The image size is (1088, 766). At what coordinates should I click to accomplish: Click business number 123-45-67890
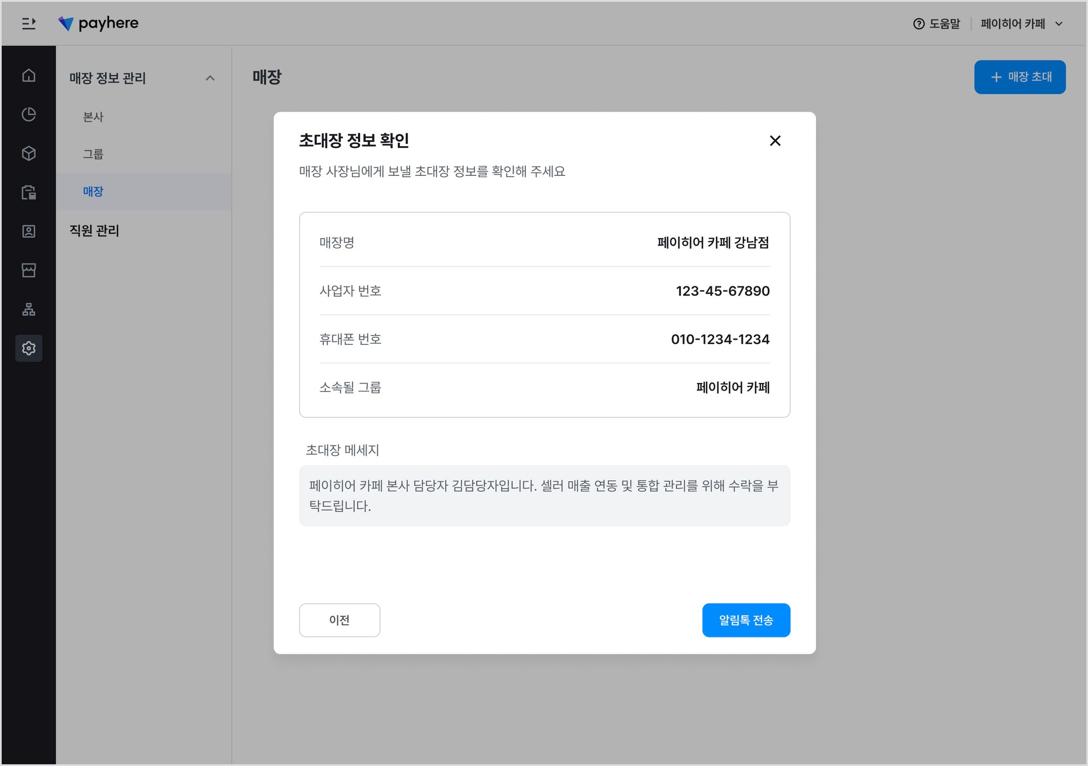pyautogui.click(x=722, y=291)
